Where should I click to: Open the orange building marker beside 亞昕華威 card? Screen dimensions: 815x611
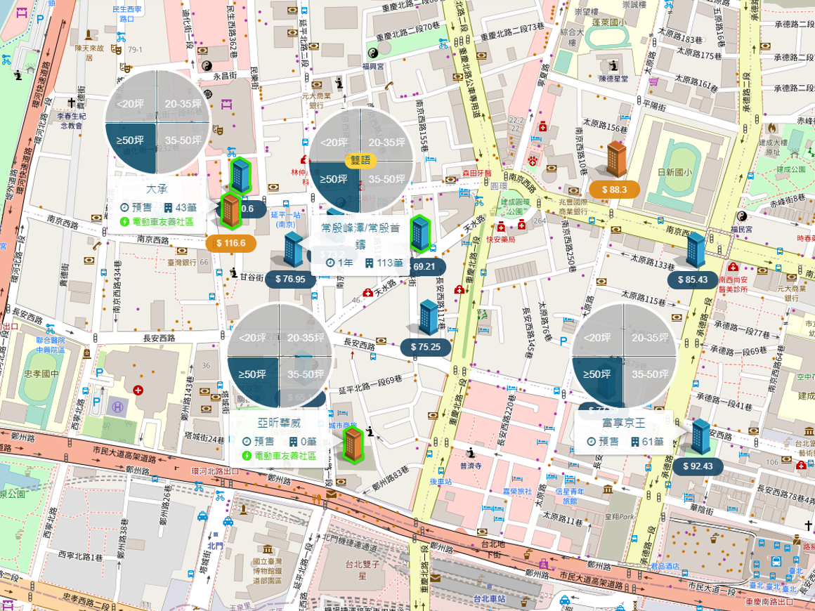click(x=353, y=445)
